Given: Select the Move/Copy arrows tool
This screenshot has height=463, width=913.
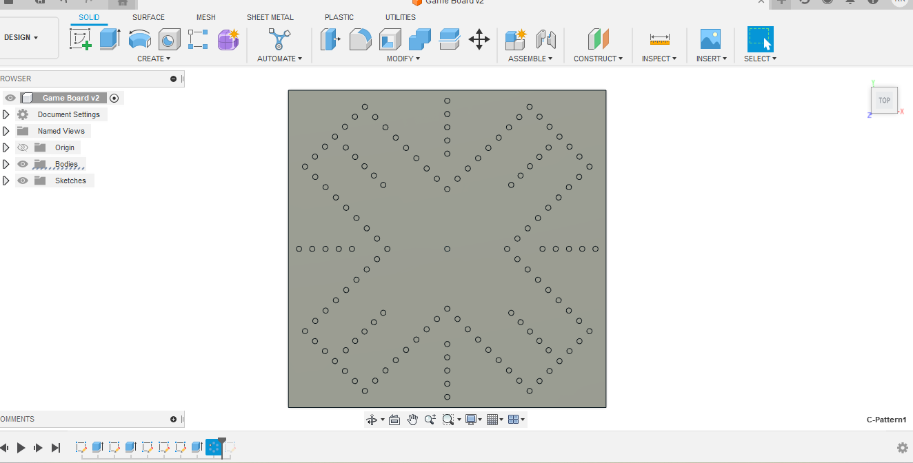Looking at the screenshot, I should [479, 39].
